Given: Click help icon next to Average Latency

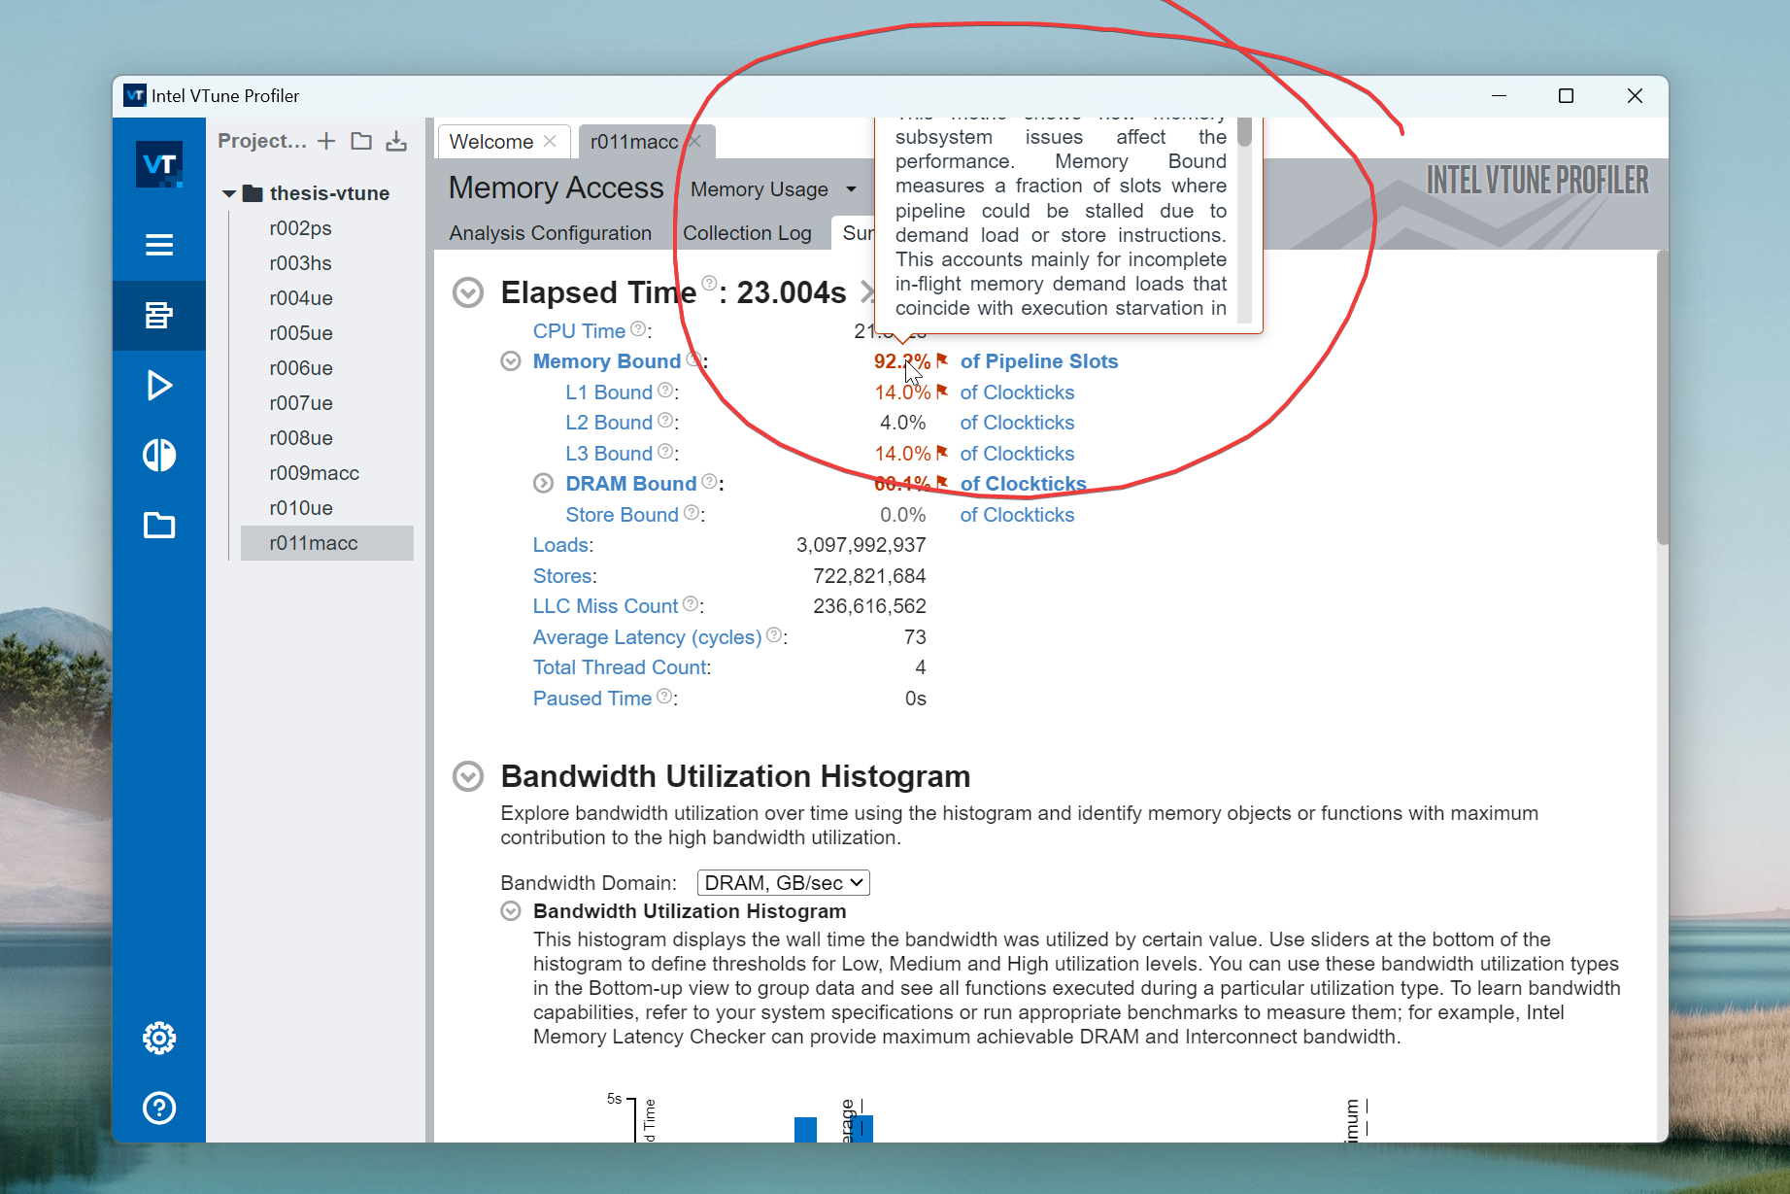Looking at the screenshot, I should 774,635.
